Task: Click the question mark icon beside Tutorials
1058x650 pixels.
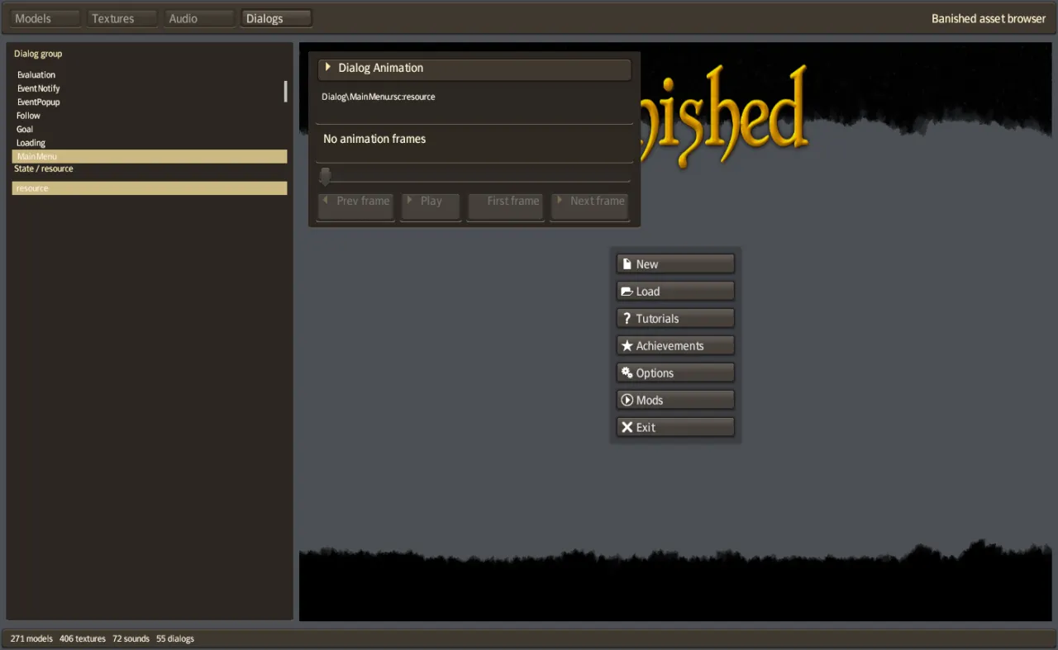Action: pos(627,319)
